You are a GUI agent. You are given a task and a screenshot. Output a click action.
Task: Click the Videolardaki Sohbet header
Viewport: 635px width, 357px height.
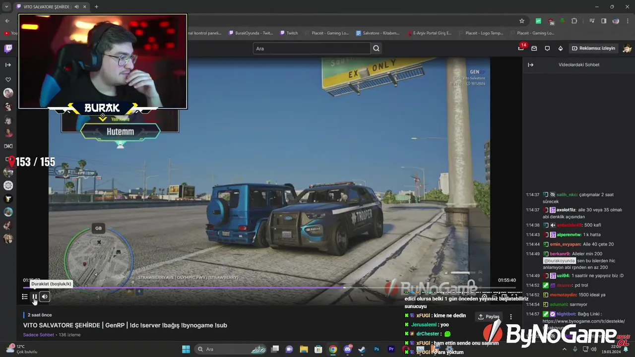[579, 64]
